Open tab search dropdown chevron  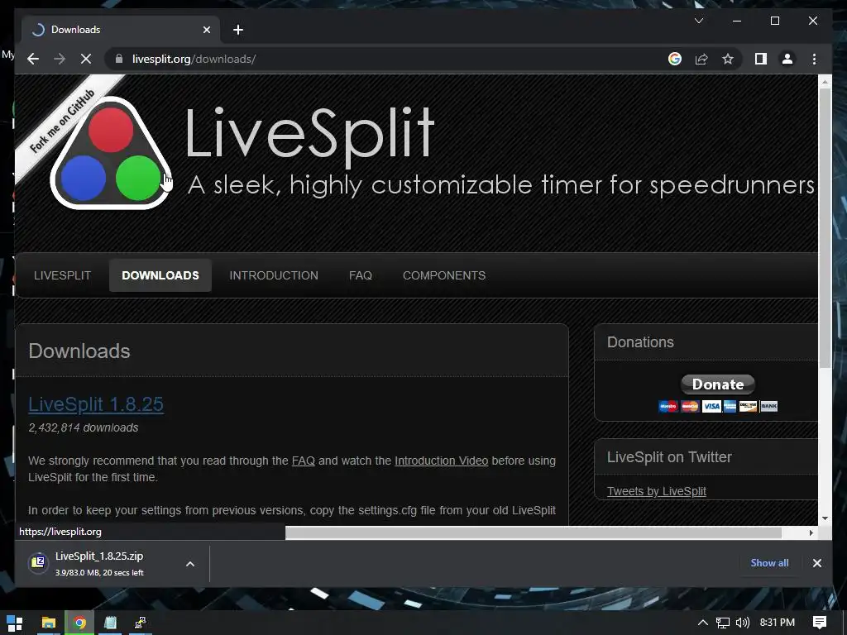698,21
